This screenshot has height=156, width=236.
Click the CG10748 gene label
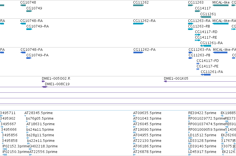[28, 2]
